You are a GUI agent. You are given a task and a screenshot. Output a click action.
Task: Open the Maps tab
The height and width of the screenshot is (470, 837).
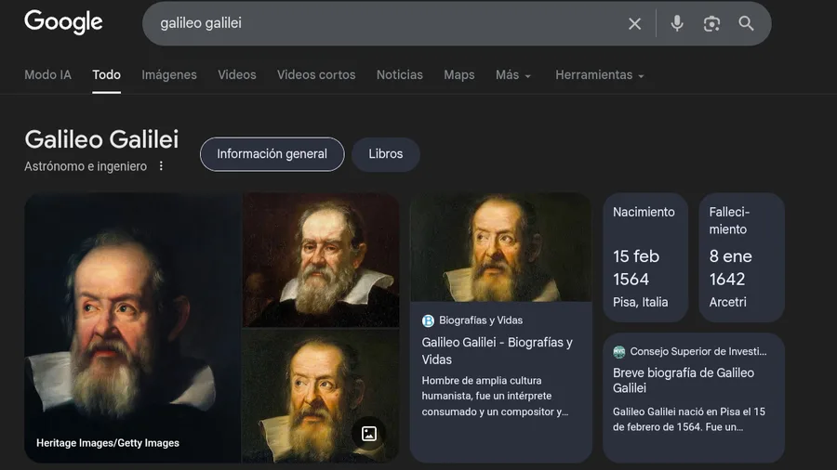point(459,75)
